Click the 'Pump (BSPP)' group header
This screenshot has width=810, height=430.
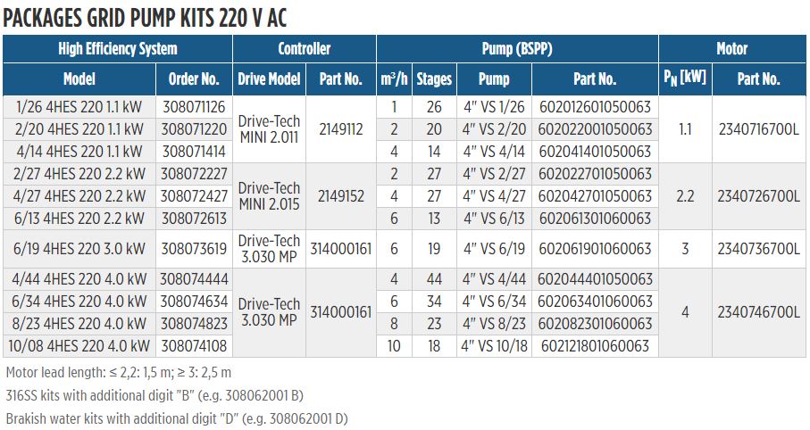(x=517, y=48)
